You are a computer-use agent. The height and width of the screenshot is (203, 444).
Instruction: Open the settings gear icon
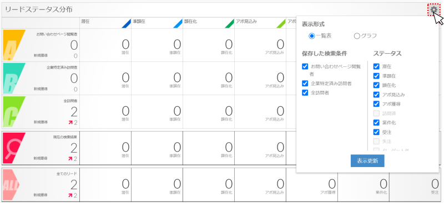(x=433, y=10)
